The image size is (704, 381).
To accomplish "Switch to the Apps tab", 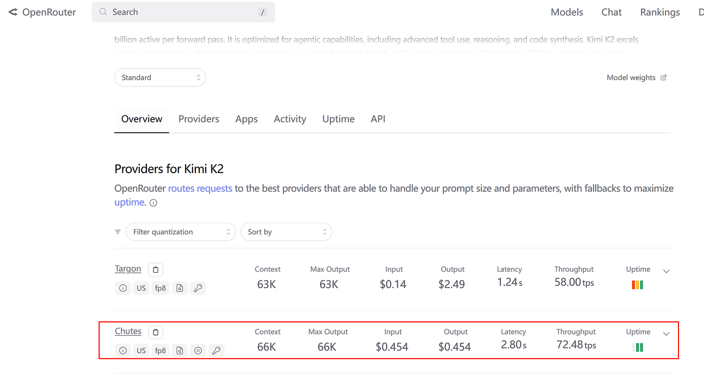I will point(246,119).
